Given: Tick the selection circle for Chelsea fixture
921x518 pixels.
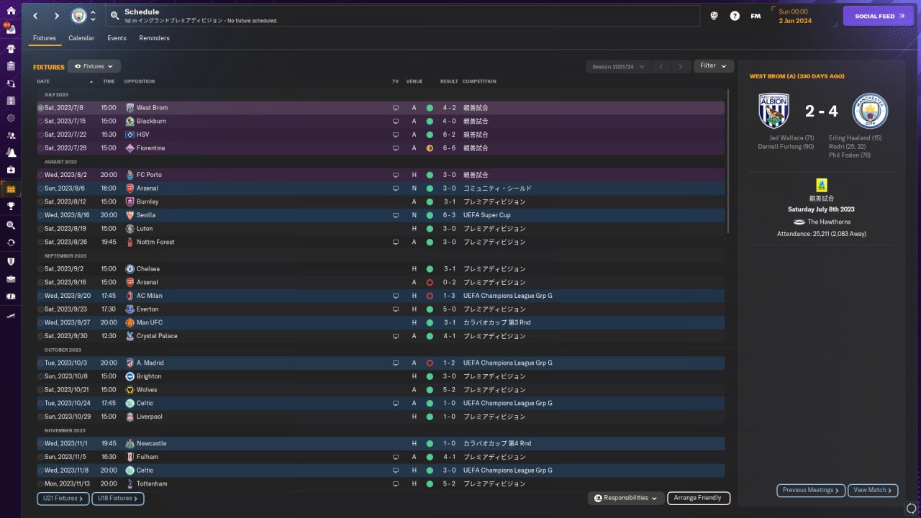Looking at the screenshot, I should click(41, 269).
